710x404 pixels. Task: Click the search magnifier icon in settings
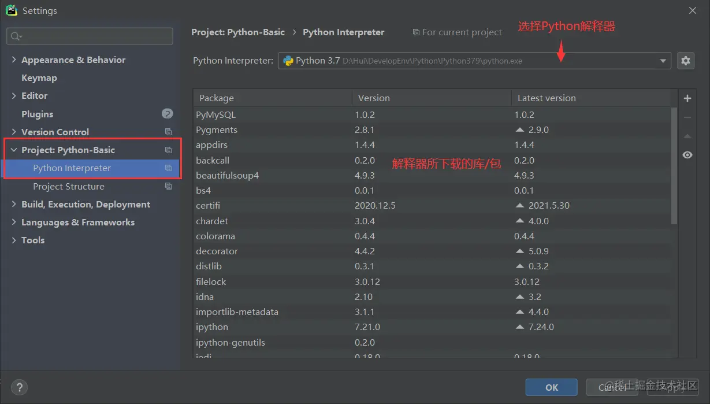coord(16,36)
